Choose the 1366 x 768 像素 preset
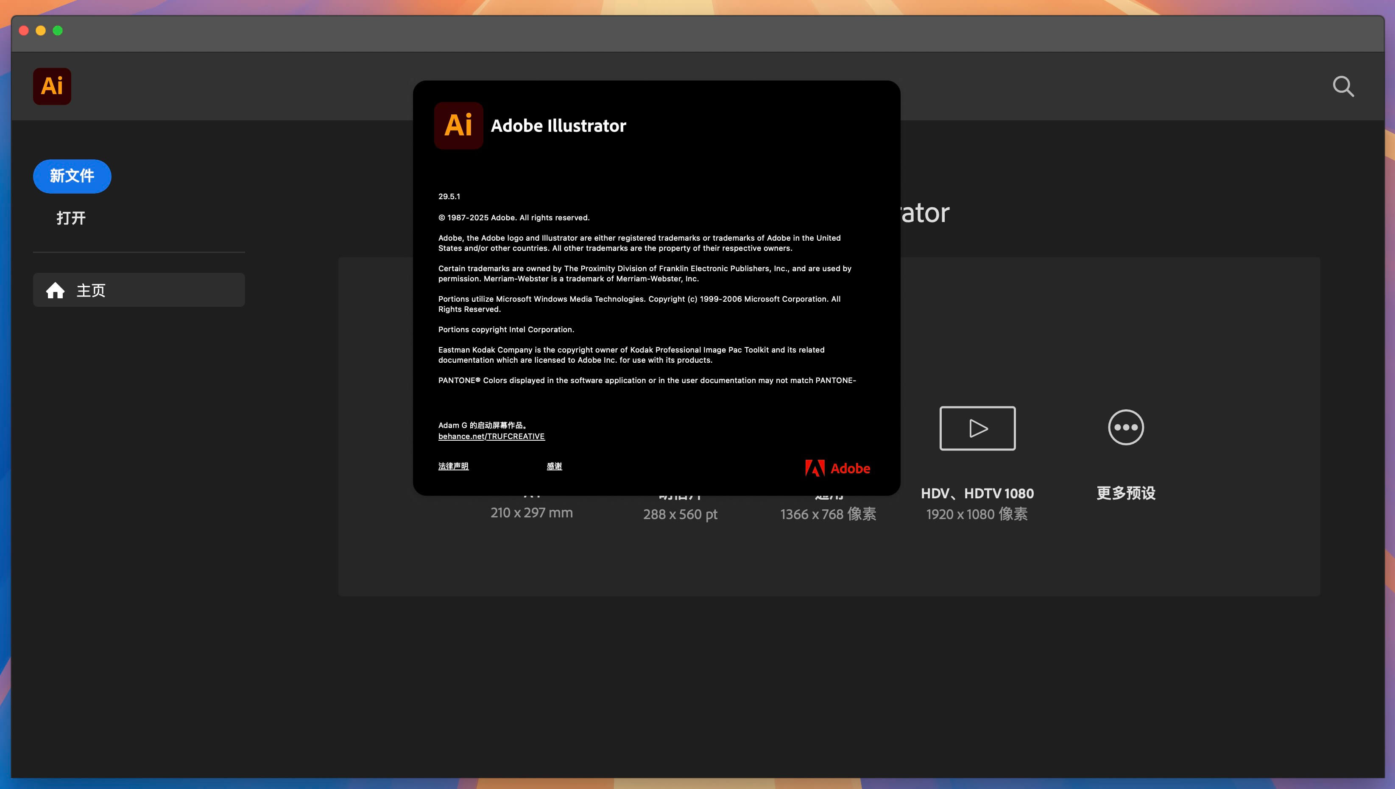Image resolution: width=1395 pixels, height=789 pixels. (828, 514)
